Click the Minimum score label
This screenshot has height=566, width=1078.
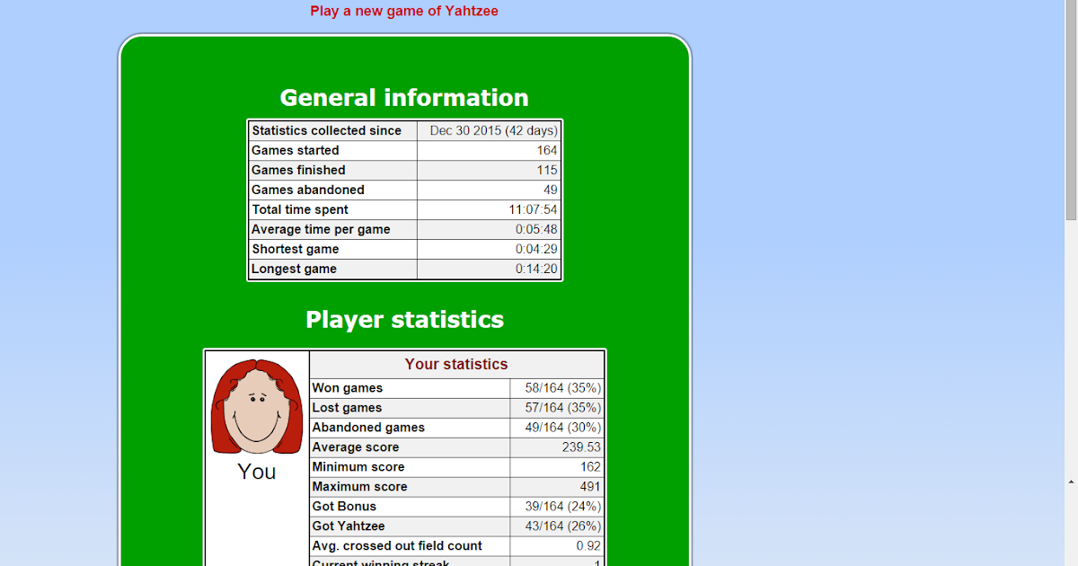pos(358,467)
